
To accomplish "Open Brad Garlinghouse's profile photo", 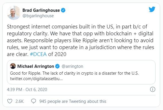I will (14, 13).
